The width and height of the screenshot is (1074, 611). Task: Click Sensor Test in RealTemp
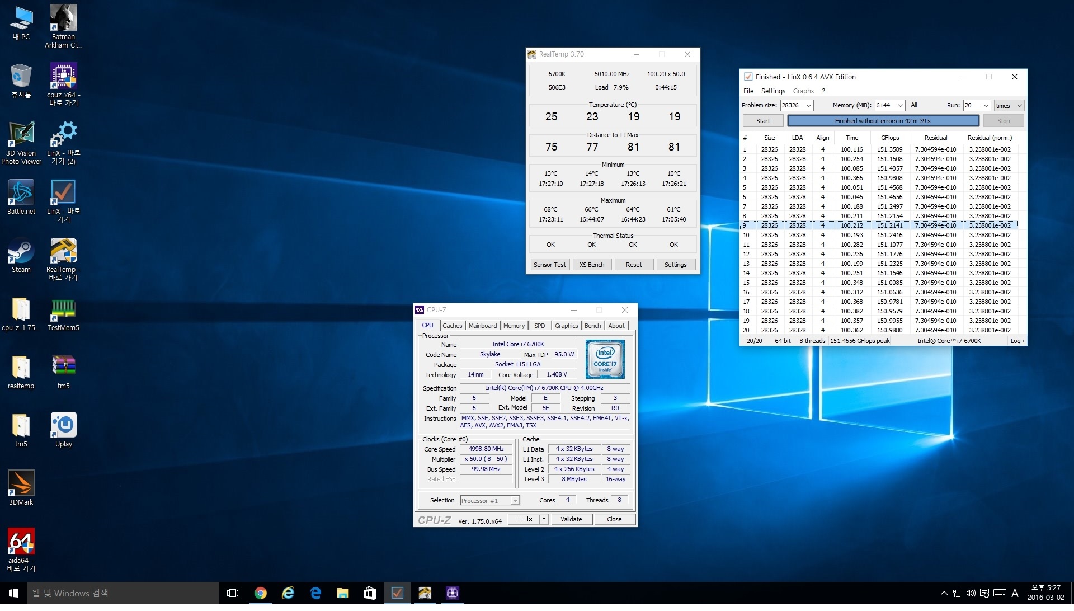tap(549, 265)
